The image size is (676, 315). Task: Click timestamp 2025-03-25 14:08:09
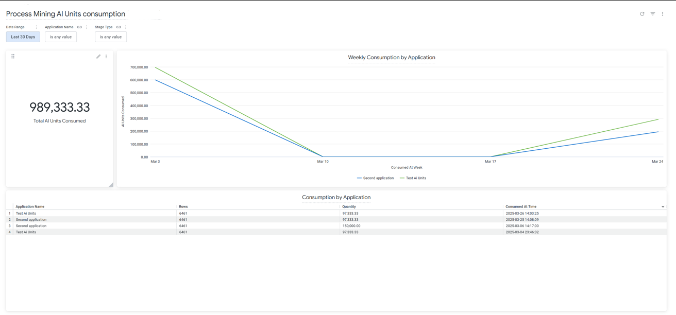522,220
